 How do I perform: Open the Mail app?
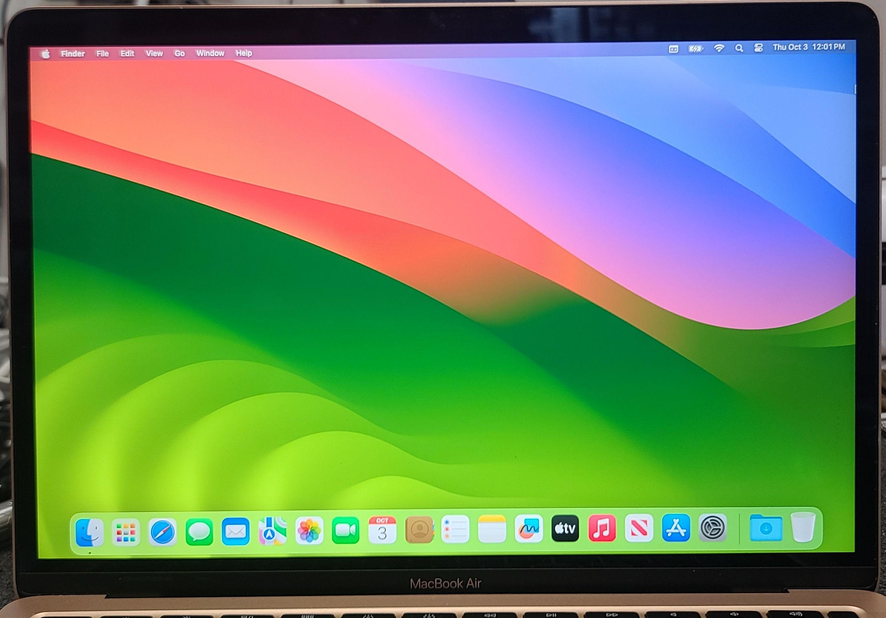(236, 531)
